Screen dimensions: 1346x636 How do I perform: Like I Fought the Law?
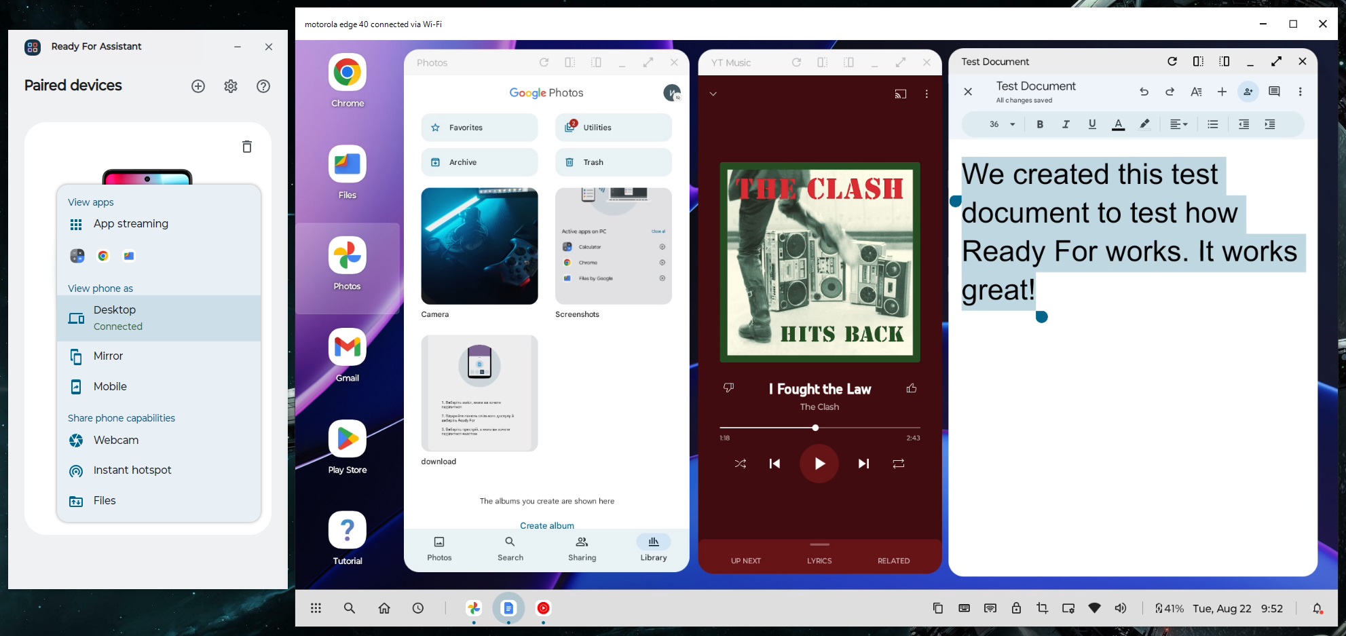pyautogui.click(x=912, y=388)
